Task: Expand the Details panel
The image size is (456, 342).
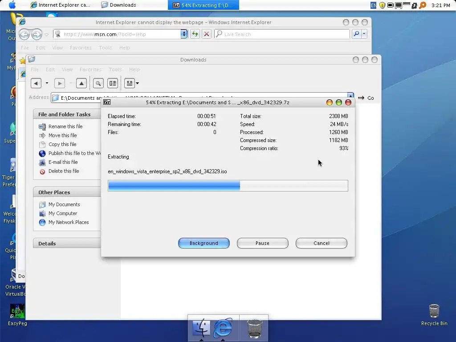Action: pos(67,244)
